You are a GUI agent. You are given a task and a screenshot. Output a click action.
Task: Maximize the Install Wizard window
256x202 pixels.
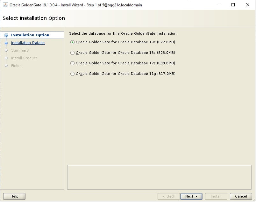coord(233,5)
